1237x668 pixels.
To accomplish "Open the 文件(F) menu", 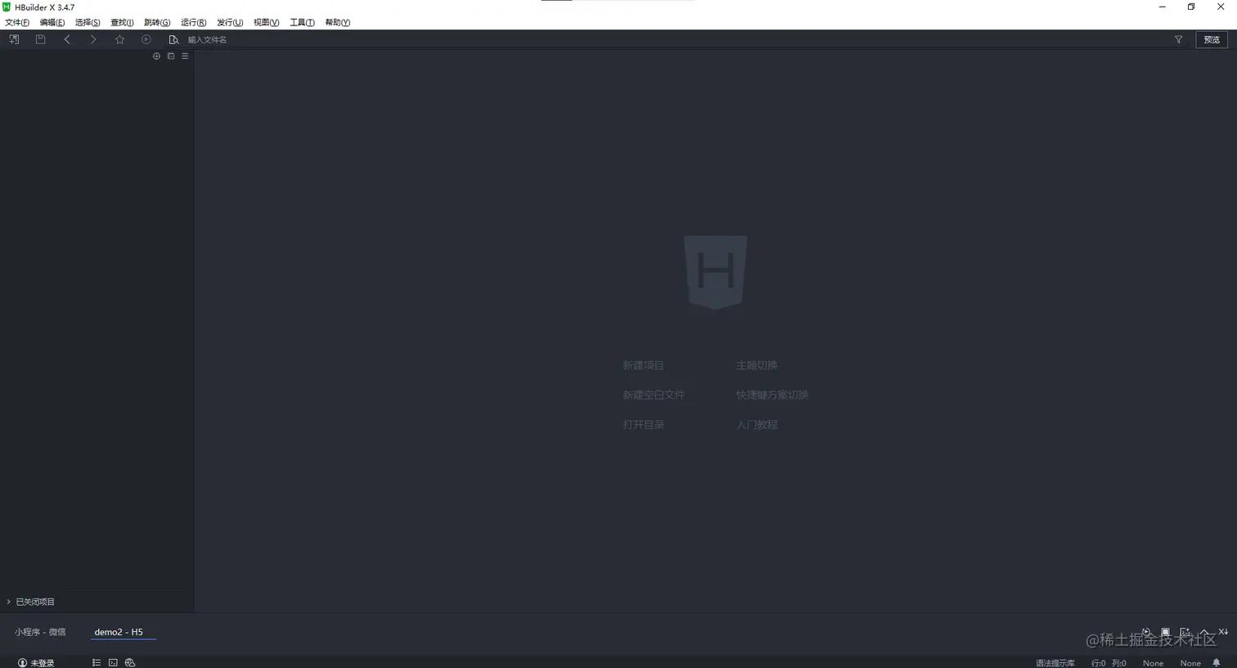I will click(17, 23).
